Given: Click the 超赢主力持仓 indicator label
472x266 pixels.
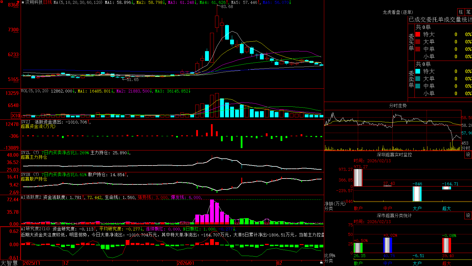Looking at the screenshot, I should (x=34, y=157).
